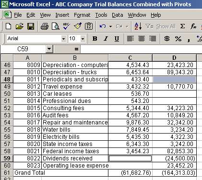Click the Excel workbook icon beside File menu

[x=7, y=15]
